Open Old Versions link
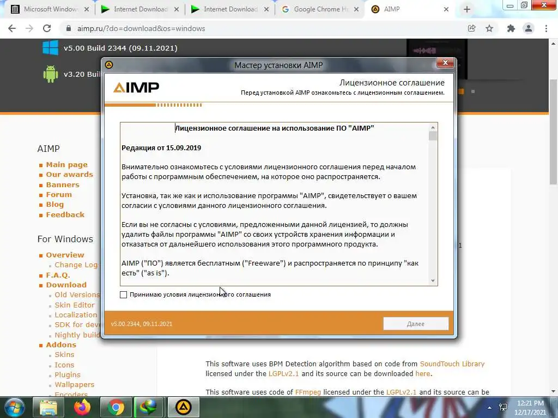 [x=77, y=294]
